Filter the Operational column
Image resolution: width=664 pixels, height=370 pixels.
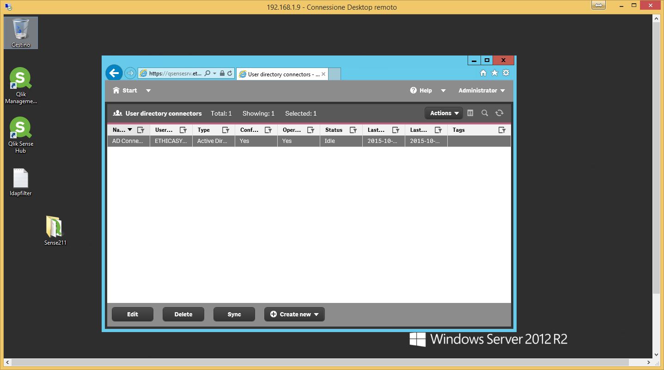311,130
